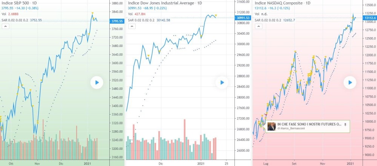Click the 3795.55 current price tag
The image size is (377, 166).
point(116,21)
